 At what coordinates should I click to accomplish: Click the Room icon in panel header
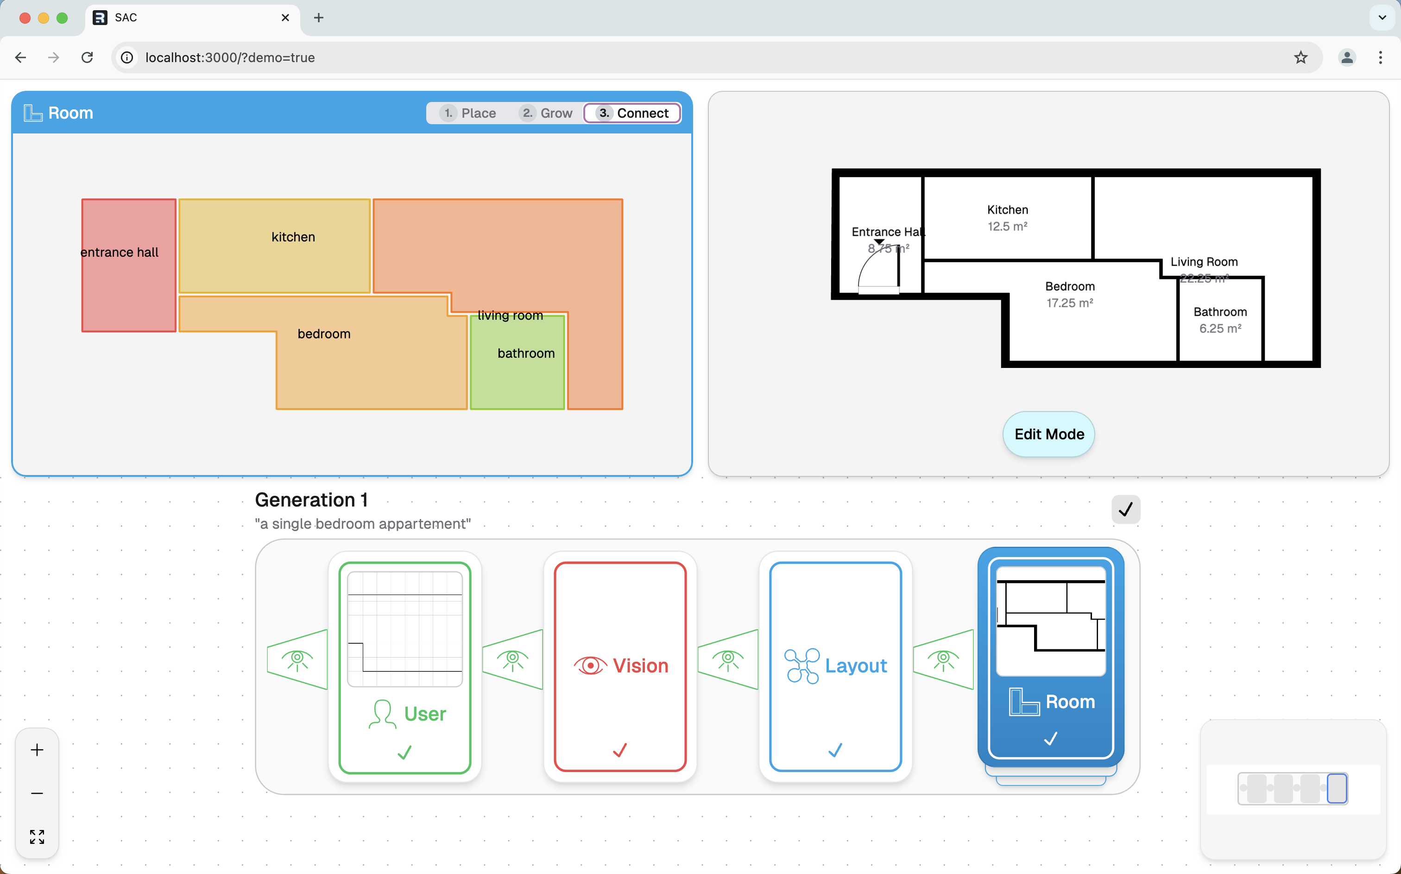click(33, 113)
